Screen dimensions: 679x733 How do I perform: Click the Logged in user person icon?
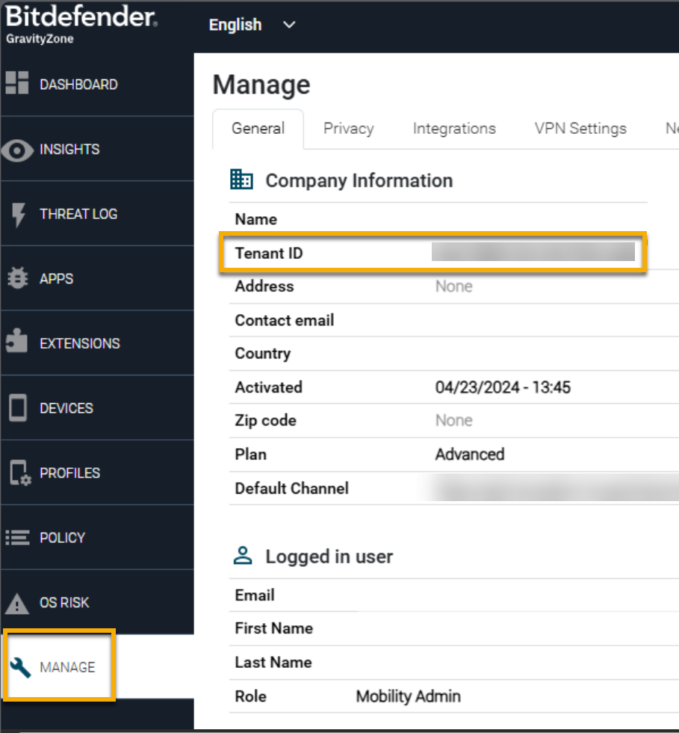click(x=243, y=556)
